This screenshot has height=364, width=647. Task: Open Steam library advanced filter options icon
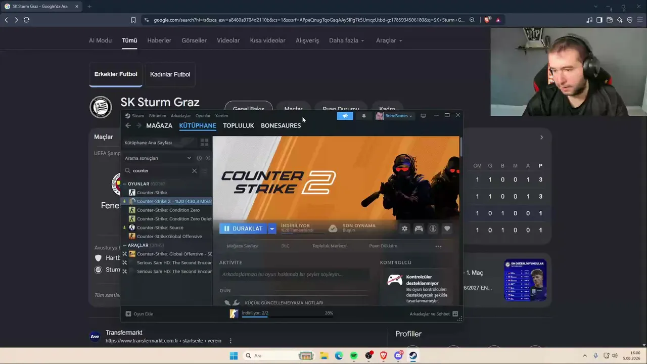[205, 171]
